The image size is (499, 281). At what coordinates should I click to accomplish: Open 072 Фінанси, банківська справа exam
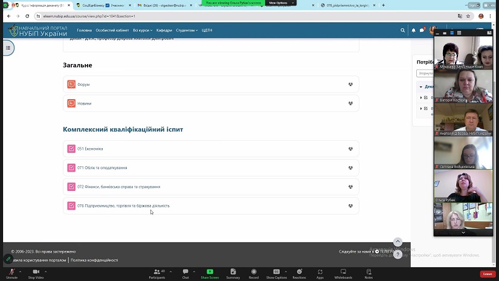tap(118, 187)
